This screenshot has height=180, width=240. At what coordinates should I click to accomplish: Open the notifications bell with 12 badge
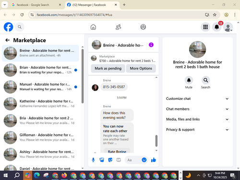[217, 27]
